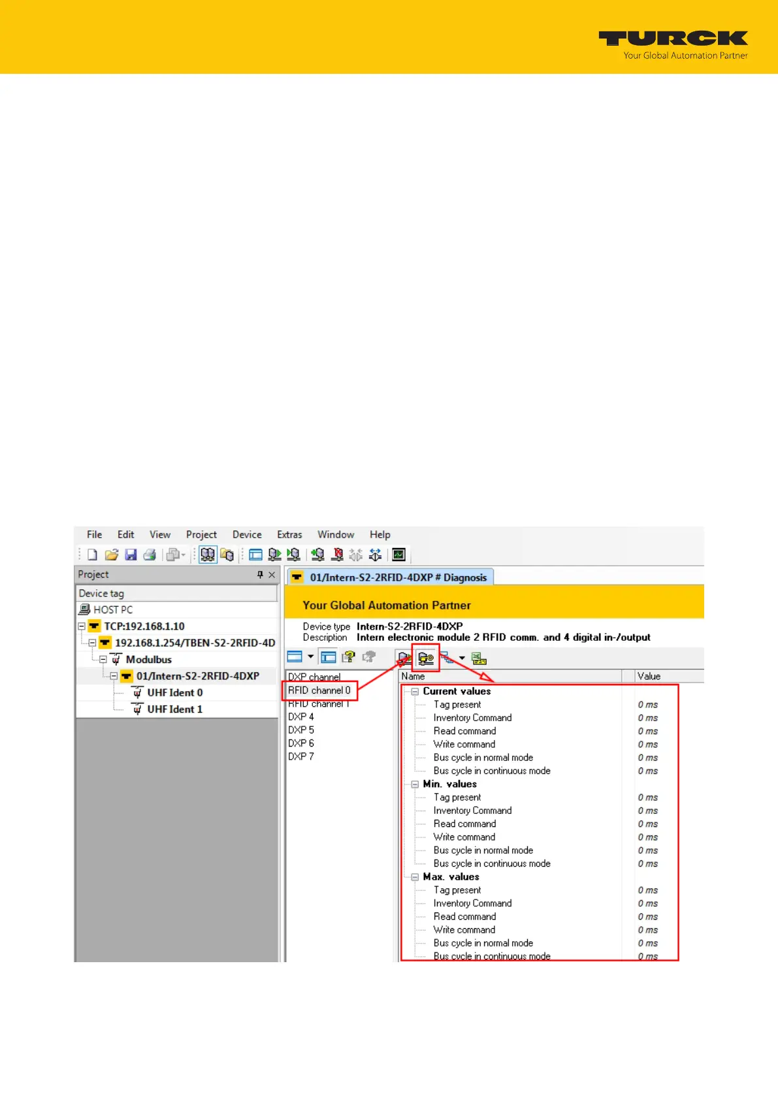Open the Help menu
778x1100 pixels.
click(380, 534)
